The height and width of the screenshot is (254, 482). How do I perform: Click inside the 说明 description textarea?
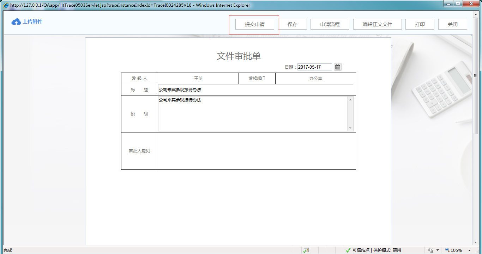pos(252,114)
